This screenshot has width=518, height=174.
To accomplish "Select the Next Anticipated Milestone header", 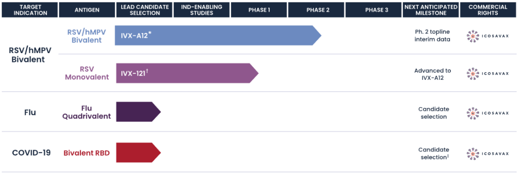I will pos(431,10).
